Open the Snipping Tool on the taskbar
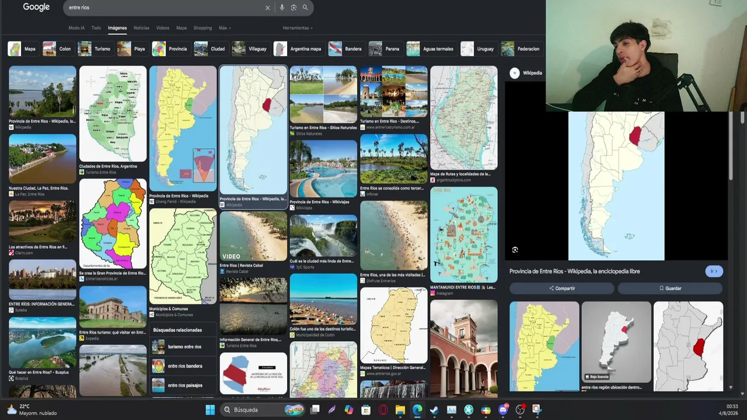The height and width of the screenshot is (420, 747). pos(537,410)
